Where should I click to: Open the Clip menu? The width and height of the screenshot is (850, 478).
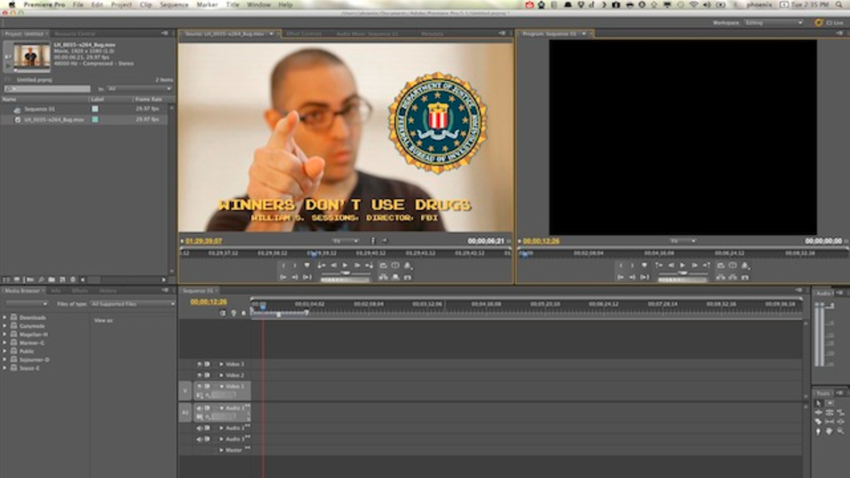(146, 5)
